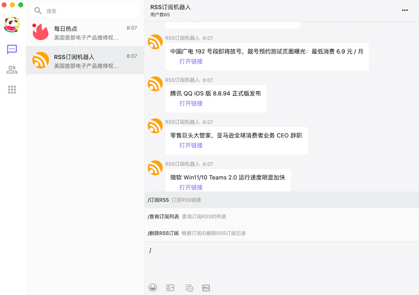Open the apps grid sidebar icon
Image resolution: width=419 pixels, height=295 pixels.
(x=12, y=89)
